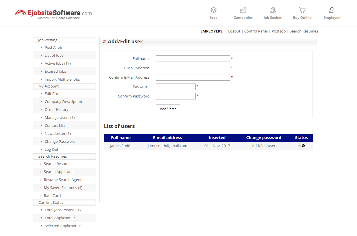Open Manage Users (1) in sidebar
The image size is (357, 236).
[x=60, y=118]
